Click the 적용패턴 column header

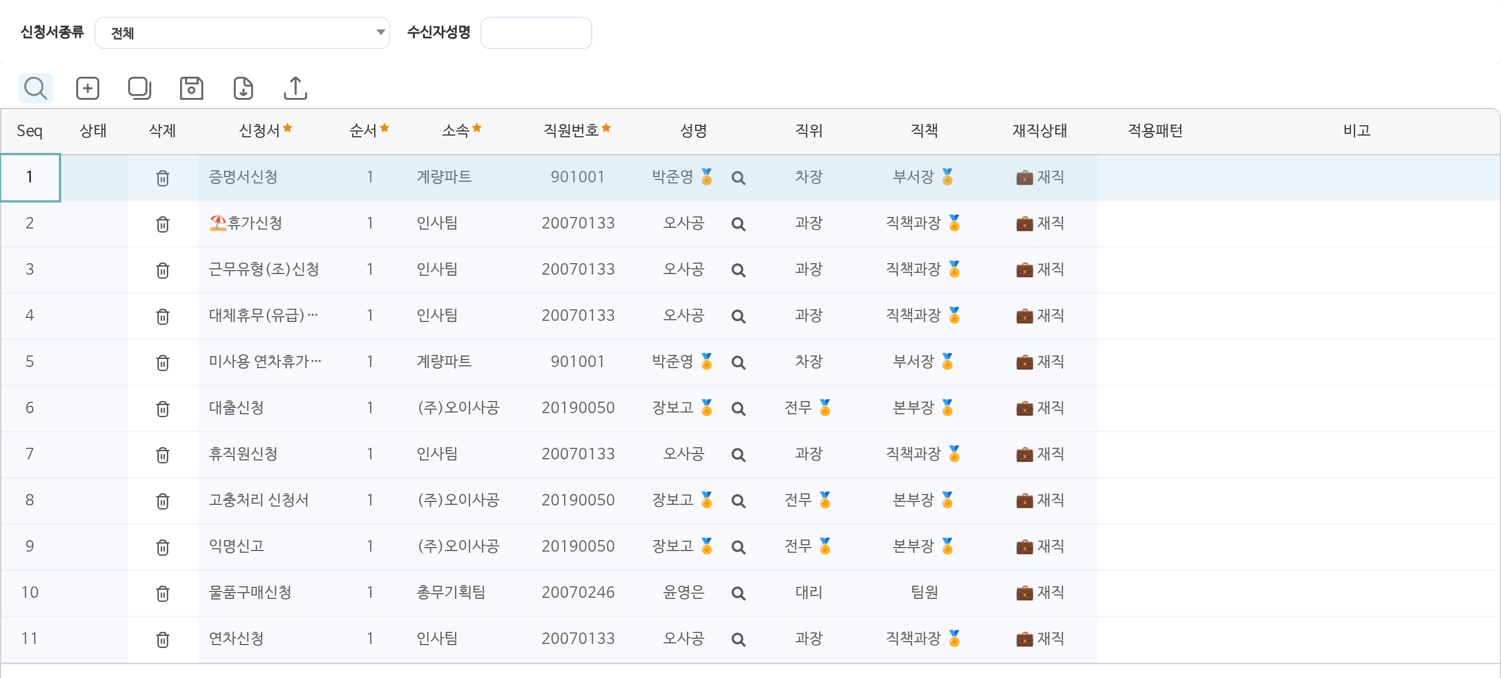[x=1155, y=130]
